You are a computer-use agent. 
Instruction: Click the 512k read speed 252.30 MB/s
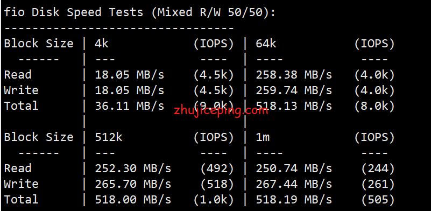pos(133,168)
